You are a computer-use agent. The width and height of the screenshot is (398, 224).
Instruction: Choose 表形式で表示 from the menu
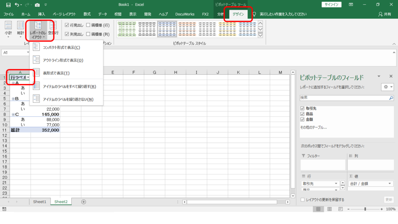(66, 73)
